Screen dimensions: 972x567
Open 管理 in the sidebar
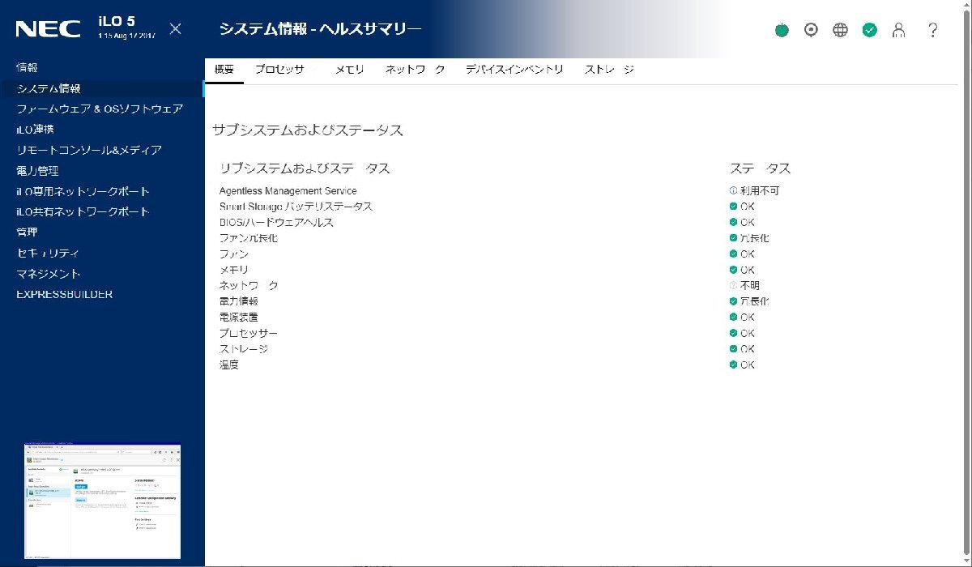[27, 232]
